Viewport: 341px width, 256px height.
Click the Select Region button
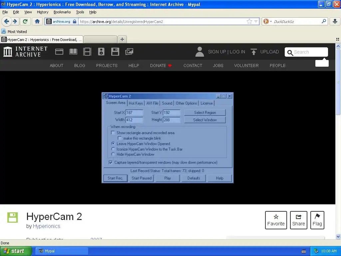tap(205, 113)
